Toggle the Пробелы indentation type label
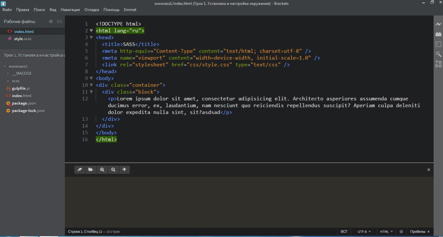This screenshot has width=443, height=237. click(417, 231)
